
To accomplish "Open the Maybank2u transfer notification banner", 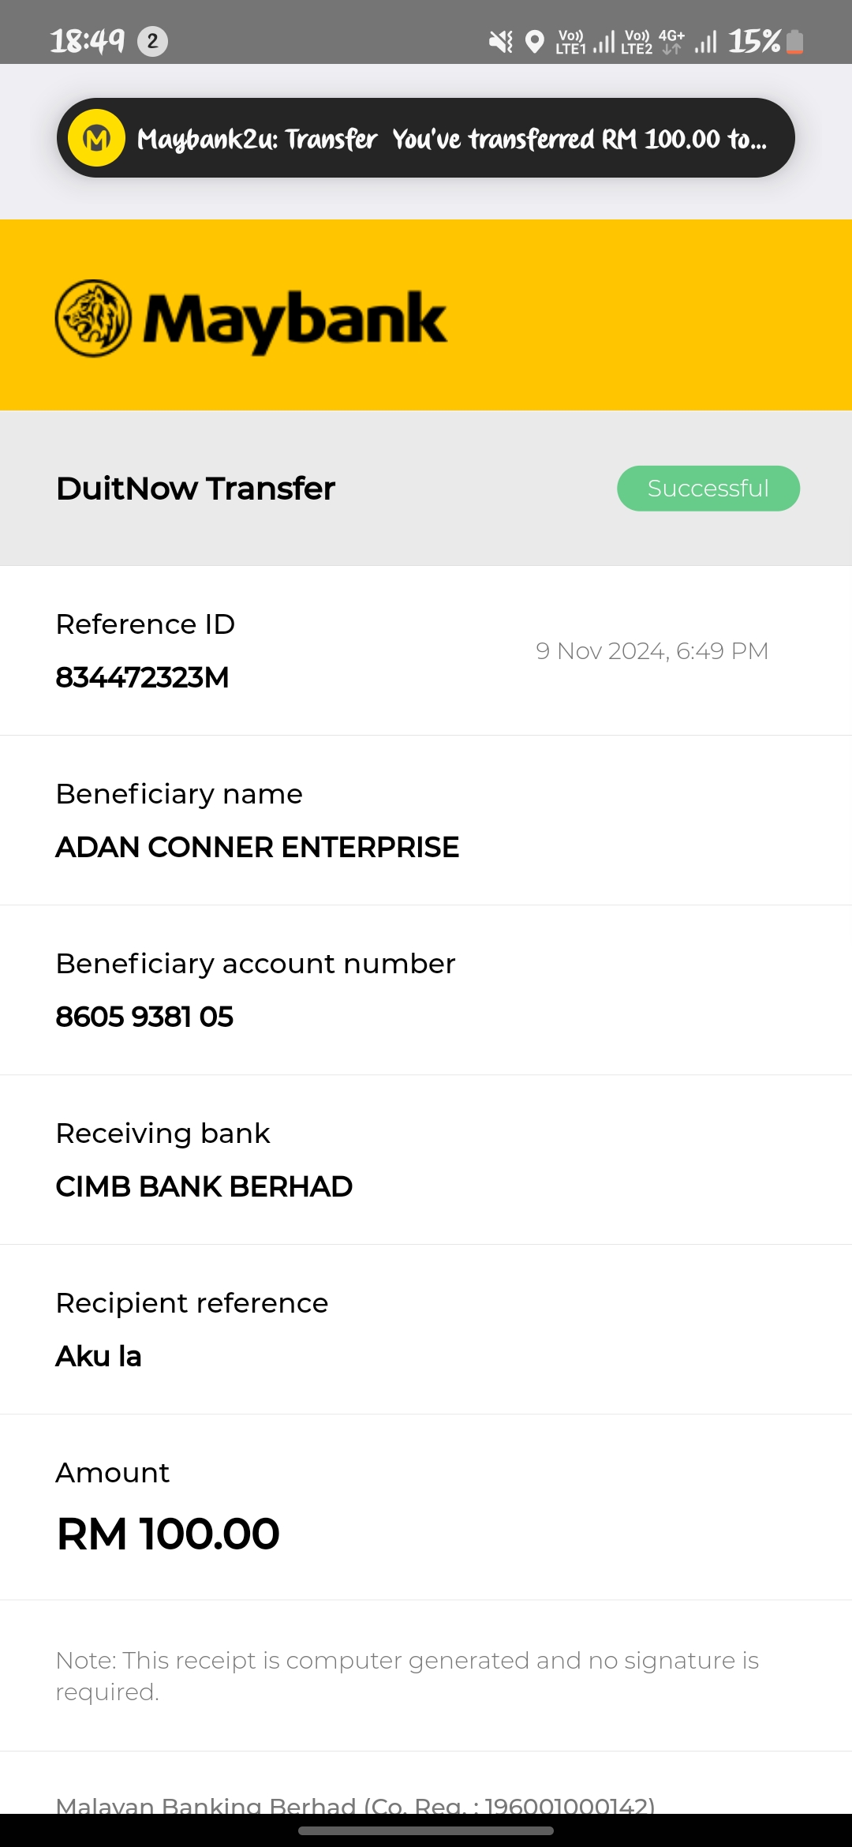I will (x=450, y=138).
